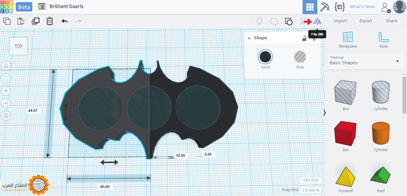Click the Export button
The height and width of the screenshot is (196, 407).
click(366, 21)
